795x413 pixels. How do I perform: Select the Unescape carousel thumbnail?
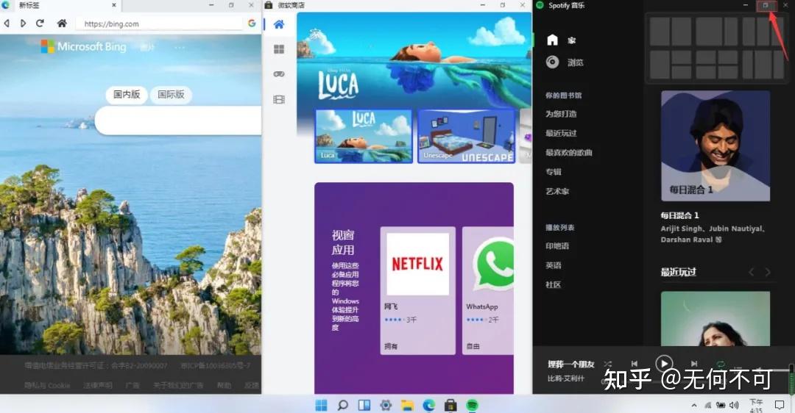pos(467,136)
